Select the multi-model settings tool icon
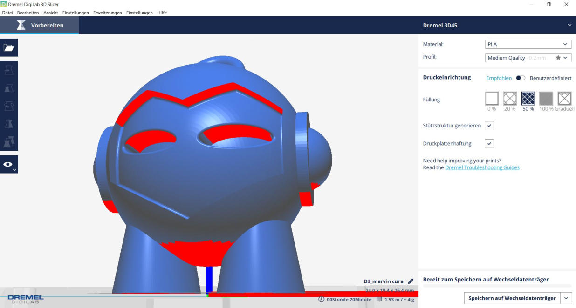The width and height of the screenshot is (576, 308). coord(9,141)
